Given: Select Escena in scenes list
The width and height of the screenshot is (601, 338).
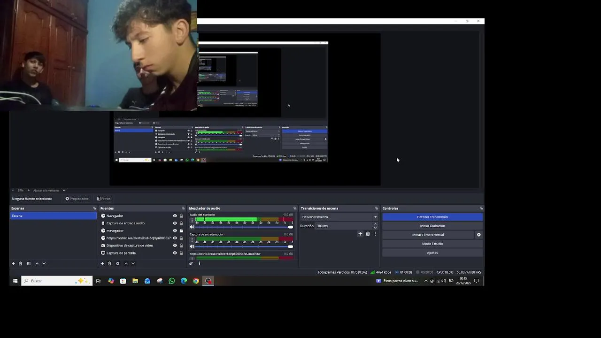Looking at the screenshot, I should click(54, 216).
